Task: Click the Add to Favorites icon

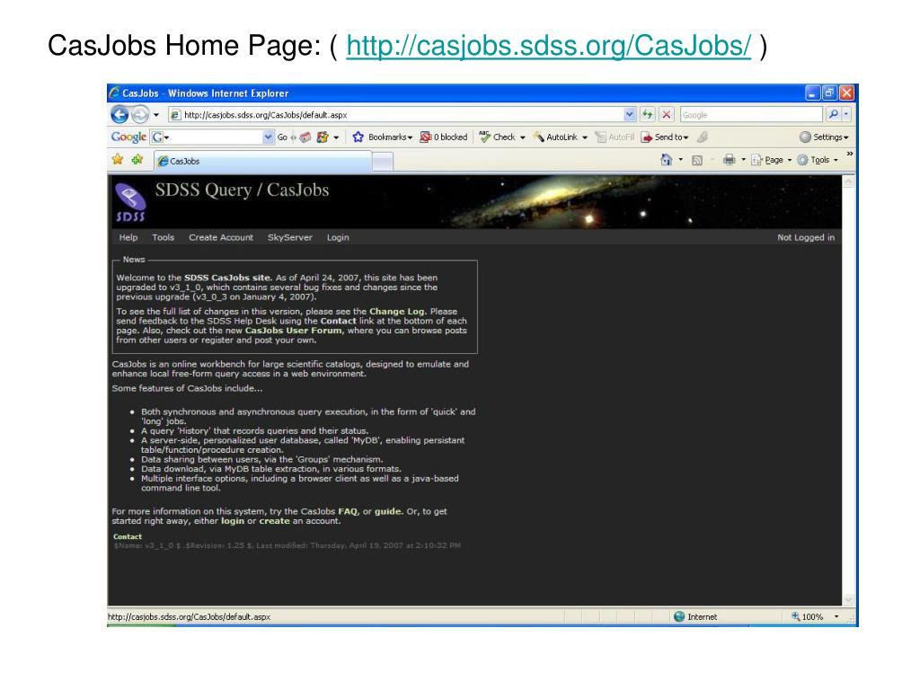Action: [137, 160]
